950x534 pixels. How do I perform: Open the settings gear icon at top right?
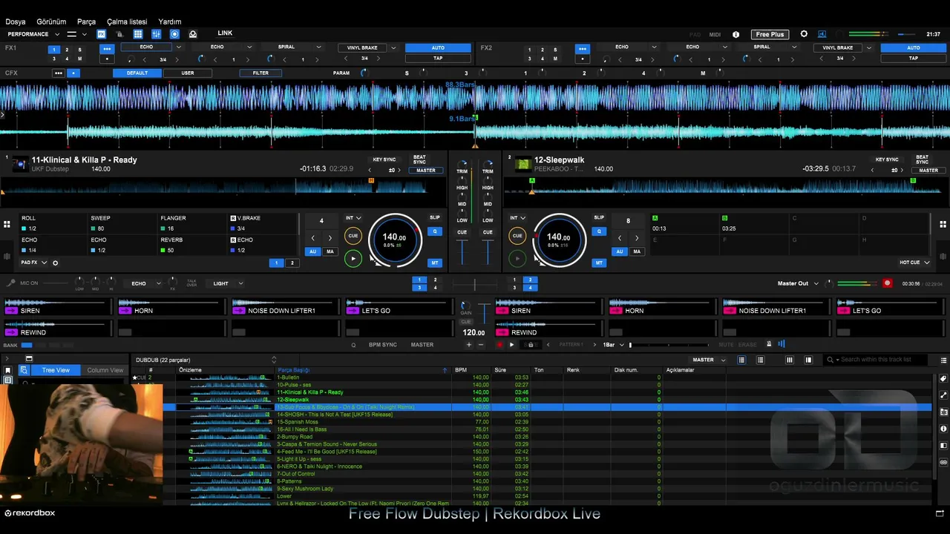[804, 34]
